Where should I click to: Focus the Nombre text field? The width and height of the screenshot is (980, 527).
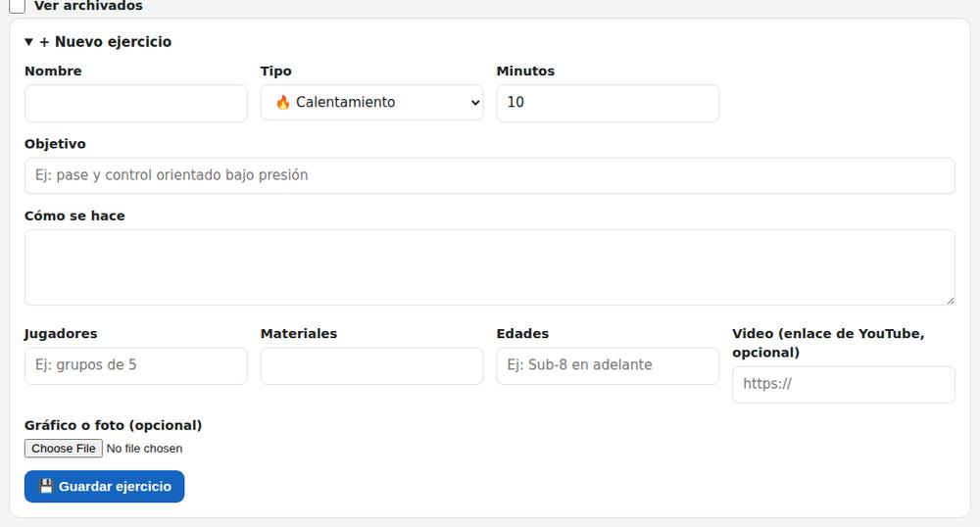point(135,103)
